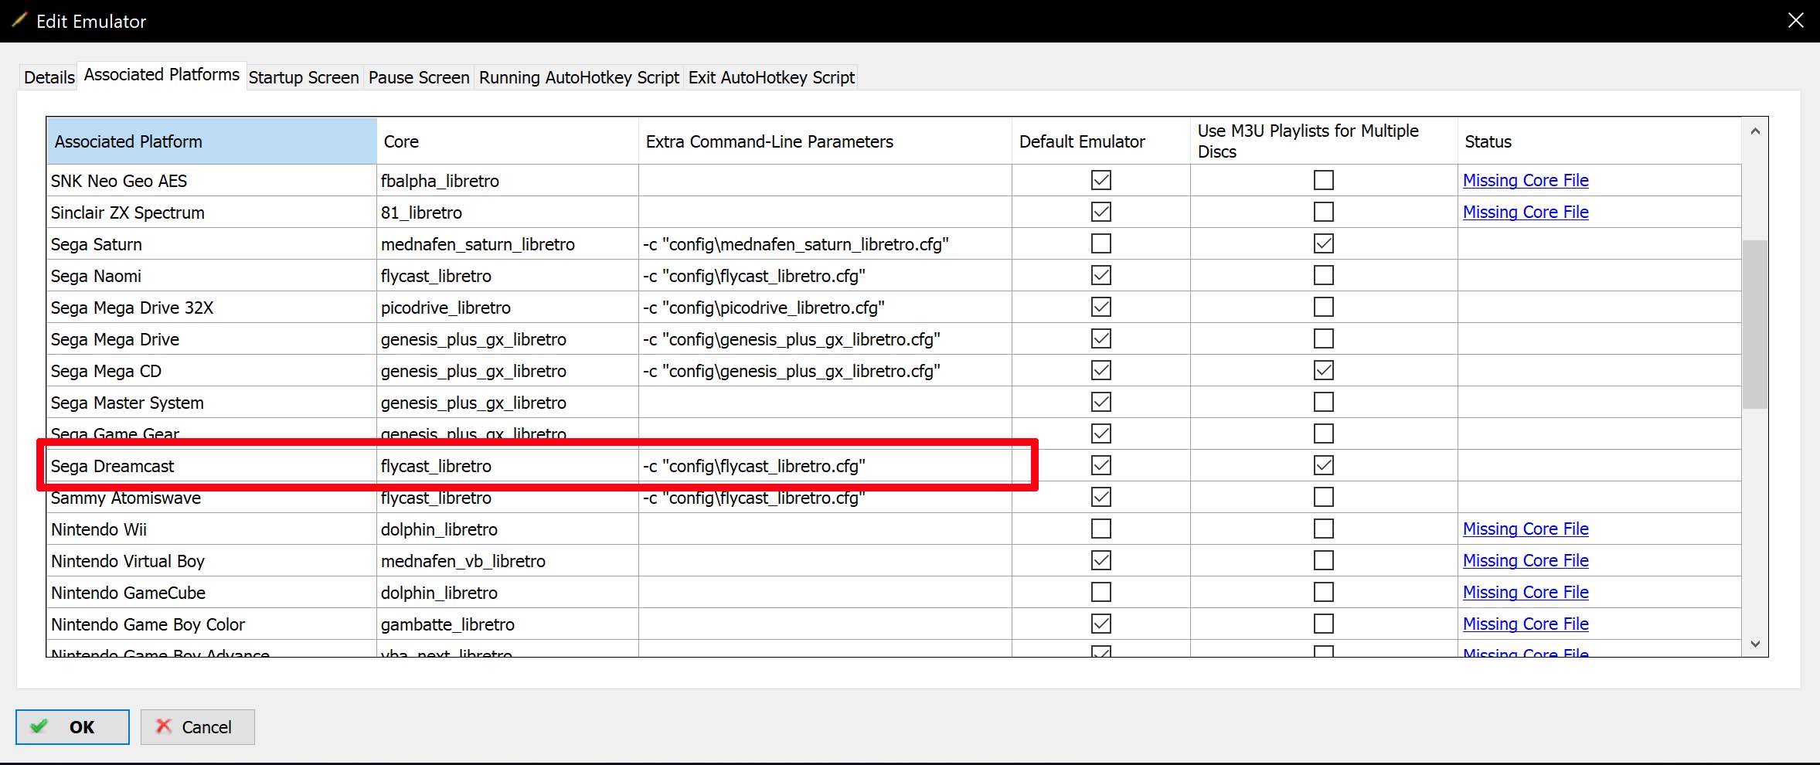Screen dimensions: 1820x765
Task: Click the 81_libretro core cell
Action: coord(508,212)
